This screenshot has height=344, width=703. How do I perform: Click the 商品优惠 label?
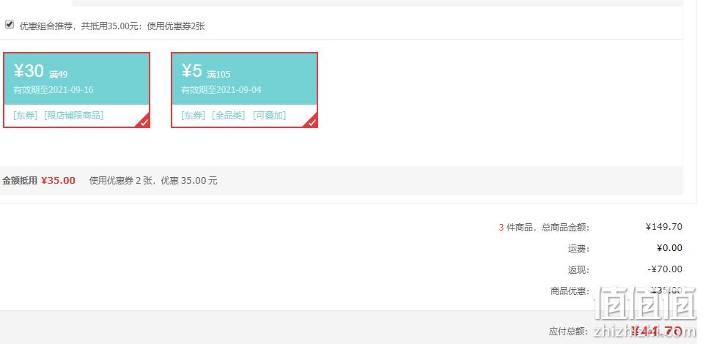570,291
